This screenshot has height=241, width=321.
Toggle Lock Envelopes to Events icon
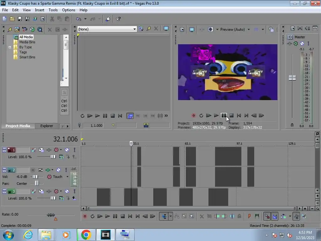click(x=297, y=216)
